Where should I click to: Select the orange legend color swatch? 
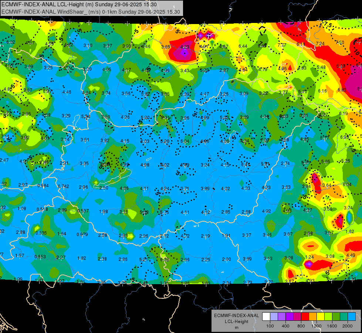[313, 317]
